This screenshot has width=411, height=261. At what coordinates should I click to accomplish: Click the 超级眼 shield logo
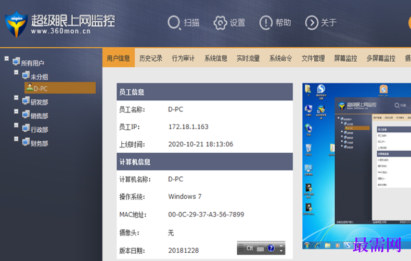tap(16, 24)
